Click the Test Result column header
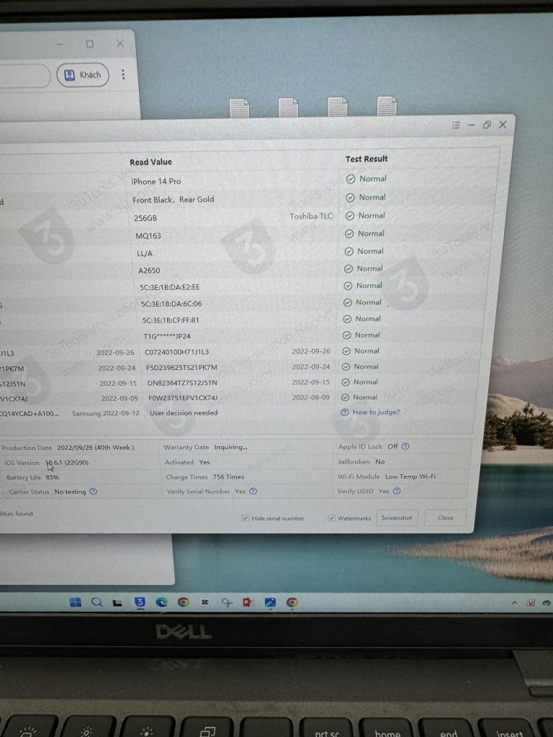 pyautogui.click(x=367, y=159)
